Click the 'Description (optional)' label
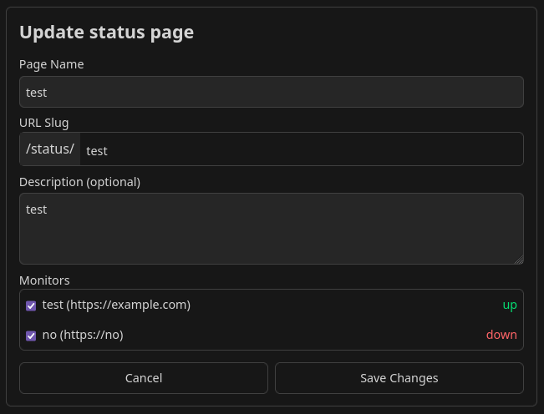The height and width of the screenshot is (414, 544). click(79, 182)
